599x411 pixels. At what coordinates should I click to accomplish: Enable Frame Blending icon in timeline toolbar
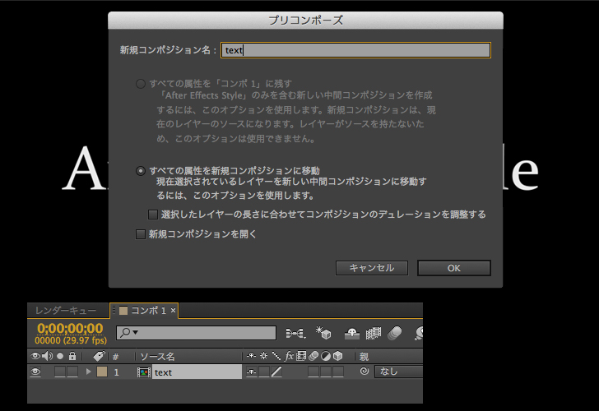click(373, 333)
